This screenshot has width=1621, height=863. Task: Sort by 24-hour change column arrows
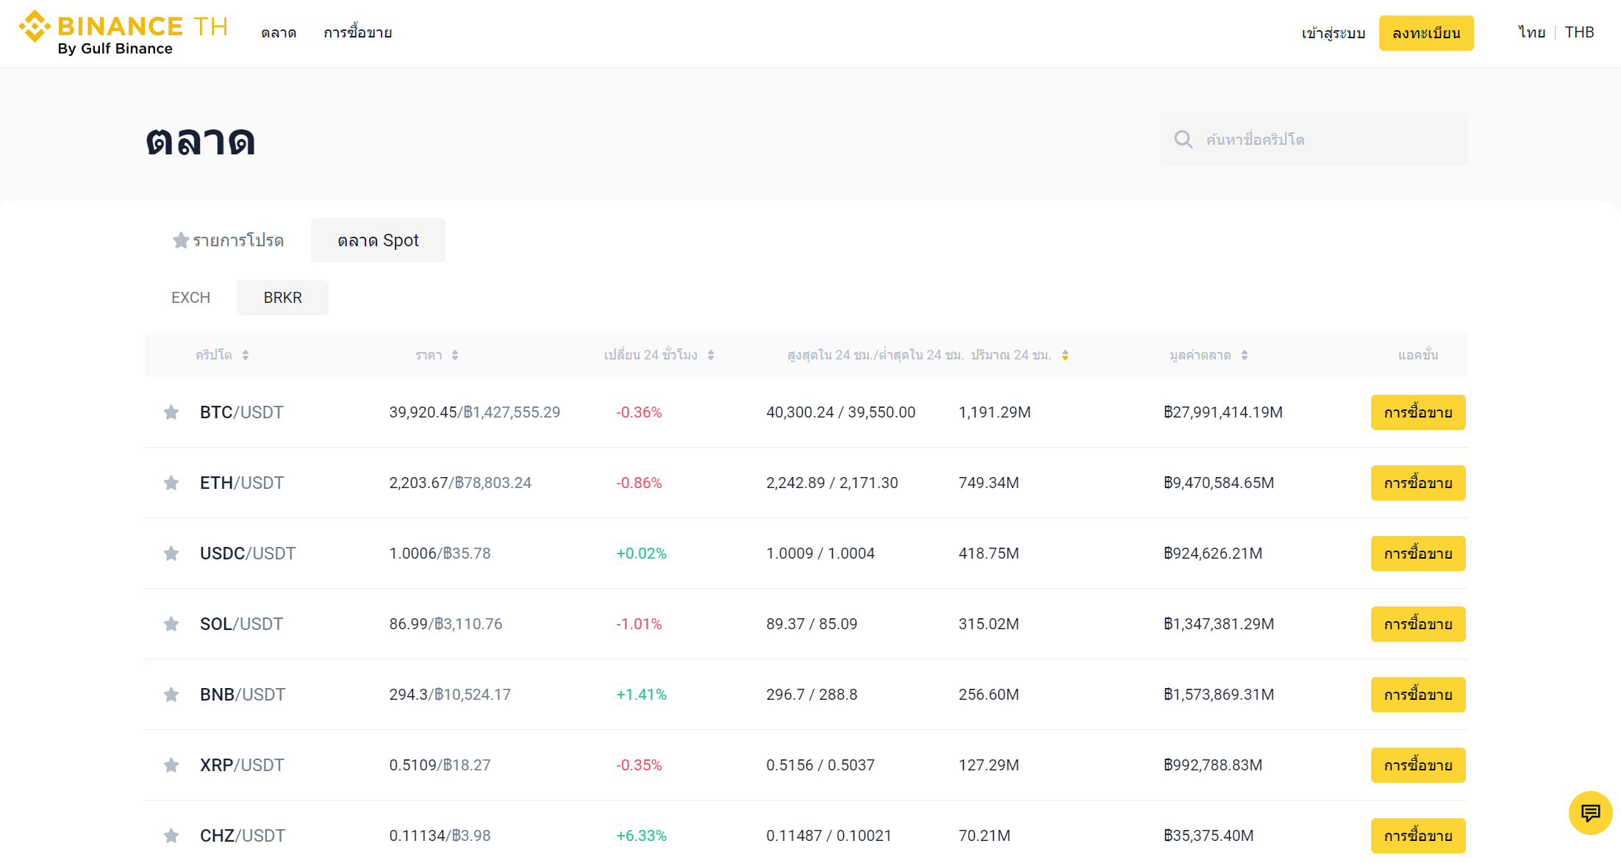pyautogui.click(x=711, y=355)
